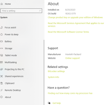Open Storage settings
Image resolution: width=106 pixels, height=105 pixels.
point(8,49)
